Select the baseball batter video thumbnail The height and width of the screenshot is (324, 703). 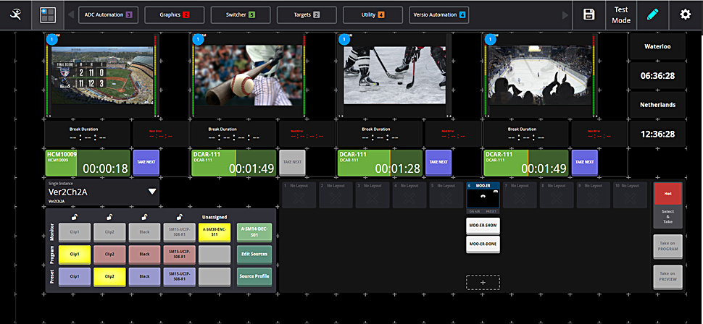246,74
